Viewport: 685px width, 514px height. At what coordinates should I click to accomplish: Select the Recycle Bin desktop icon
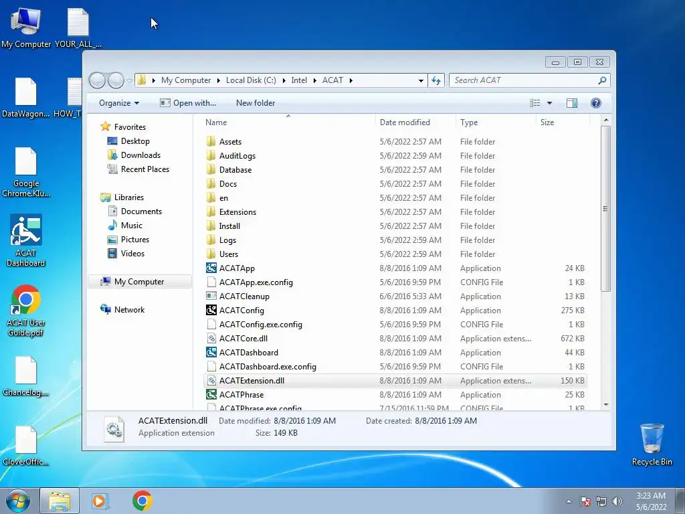point(652,444)
